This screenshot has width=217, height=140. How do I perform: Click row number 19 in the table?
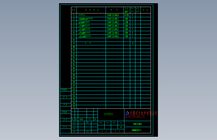tap(74, 79)
